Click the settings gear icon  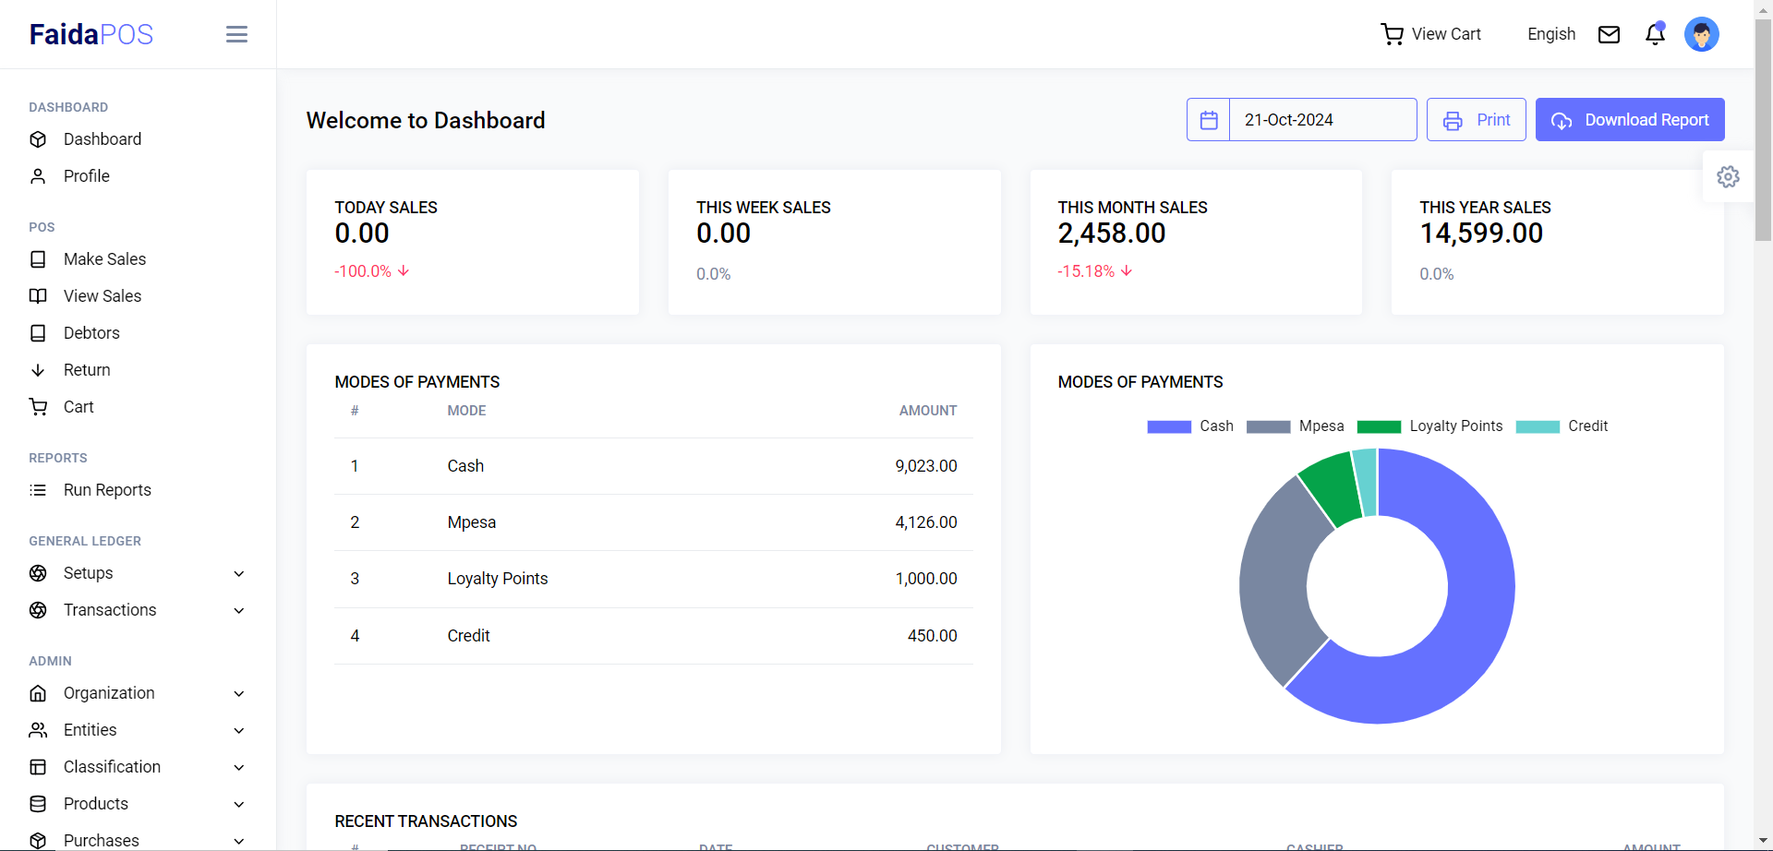pyautogui.click(x=1728, y=176)
